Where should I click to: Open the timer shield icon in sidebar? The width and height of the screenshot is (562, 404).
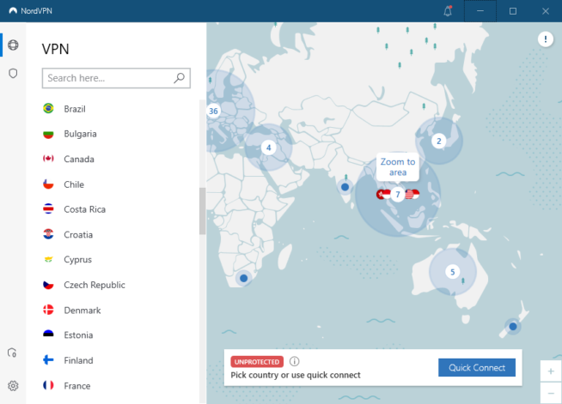pyautogui.click(x=13, y=353)
